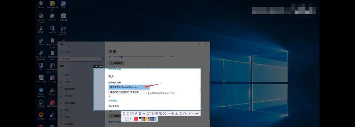The height and width of the screenshot is (127, 355).
Task: Open 显示 in Settings sidebar
Action: (65, 74)
